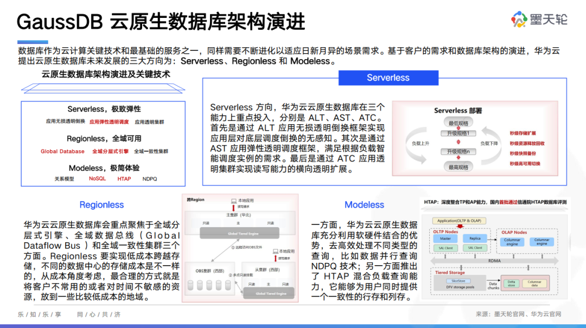Click the footer slogan 乐/知/乐/享

coord(39,314)
